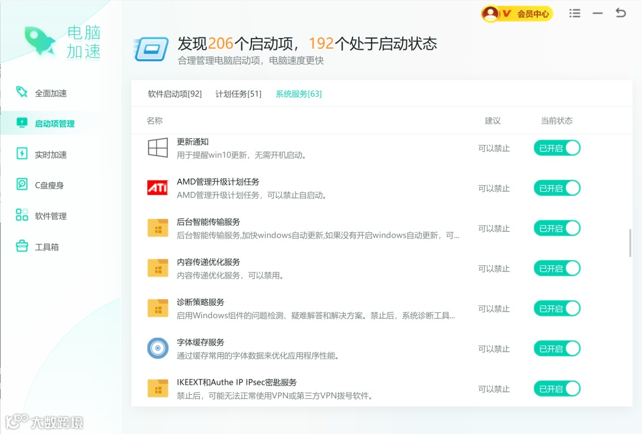Disable the 更新通知 startup toggle

(x=557, y=148)
